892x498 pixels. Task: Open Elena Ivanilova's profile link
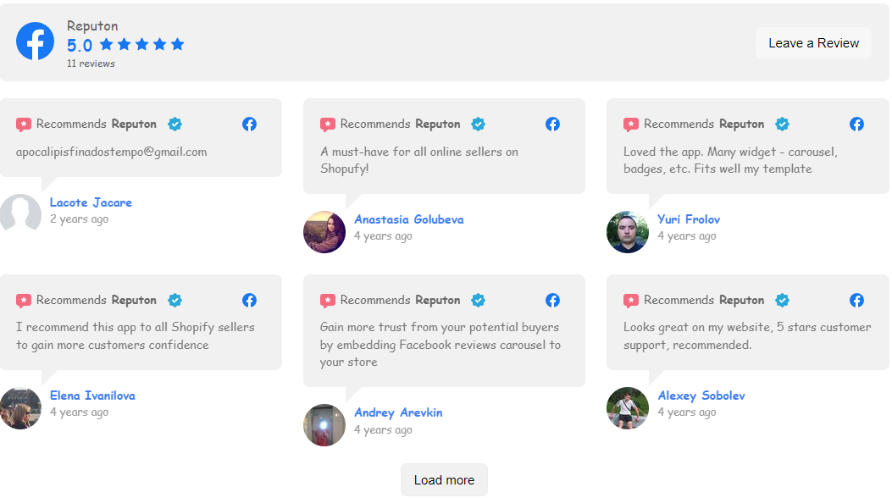pyautogui.click(x=92, y=396)
